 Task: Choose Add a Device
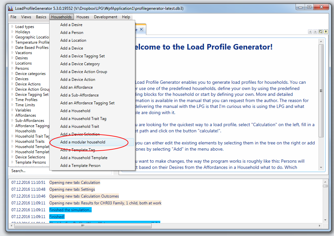92,48
